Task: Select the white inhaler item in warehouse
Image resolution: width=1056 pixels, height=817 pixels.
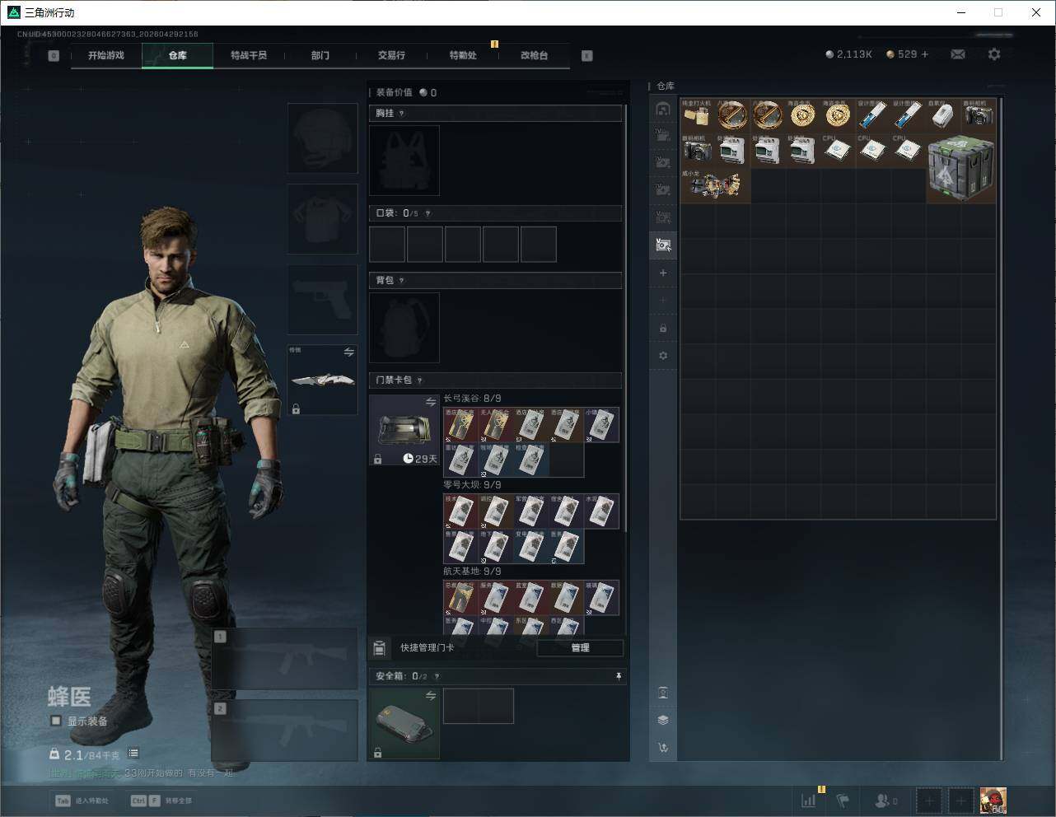Action: 944,116
